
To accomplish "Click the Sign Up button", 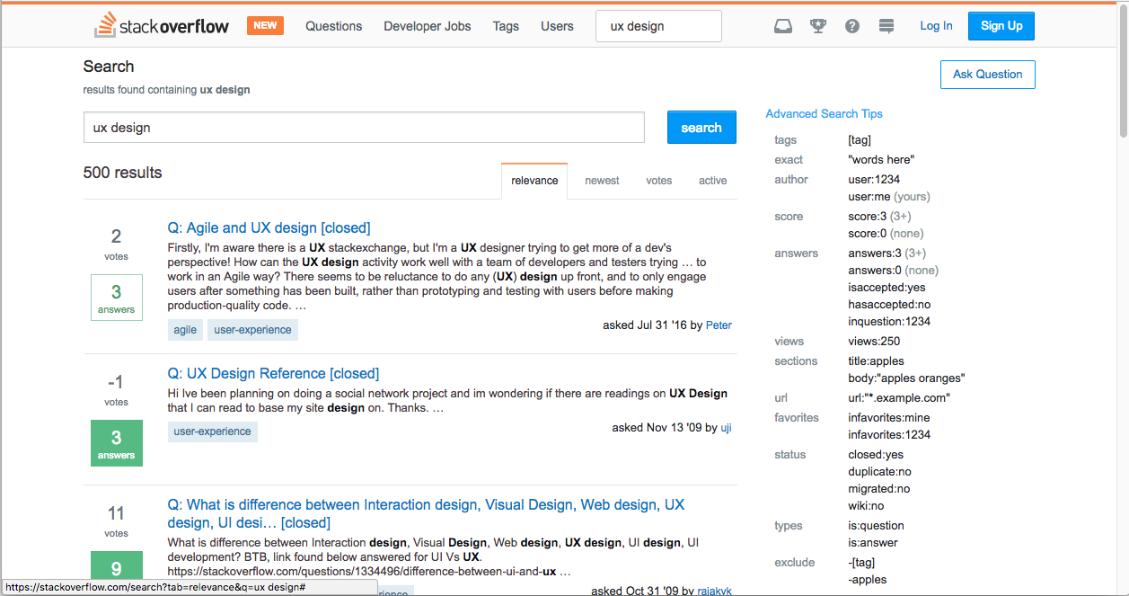I will coord(1001,26).
